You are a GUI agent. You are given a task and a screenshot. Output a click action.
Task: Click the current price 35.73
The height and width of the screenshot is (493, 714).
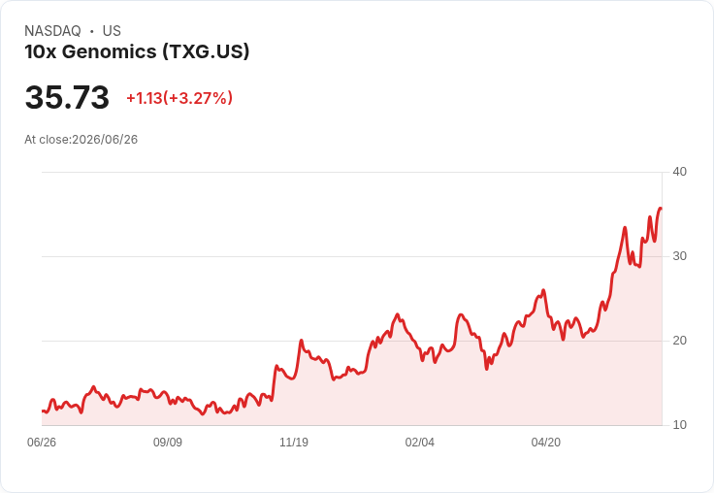coord(67,97)
